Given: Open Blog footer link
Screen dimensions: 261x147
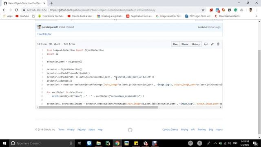Looking at the screenshot, I should click(211, 129).
